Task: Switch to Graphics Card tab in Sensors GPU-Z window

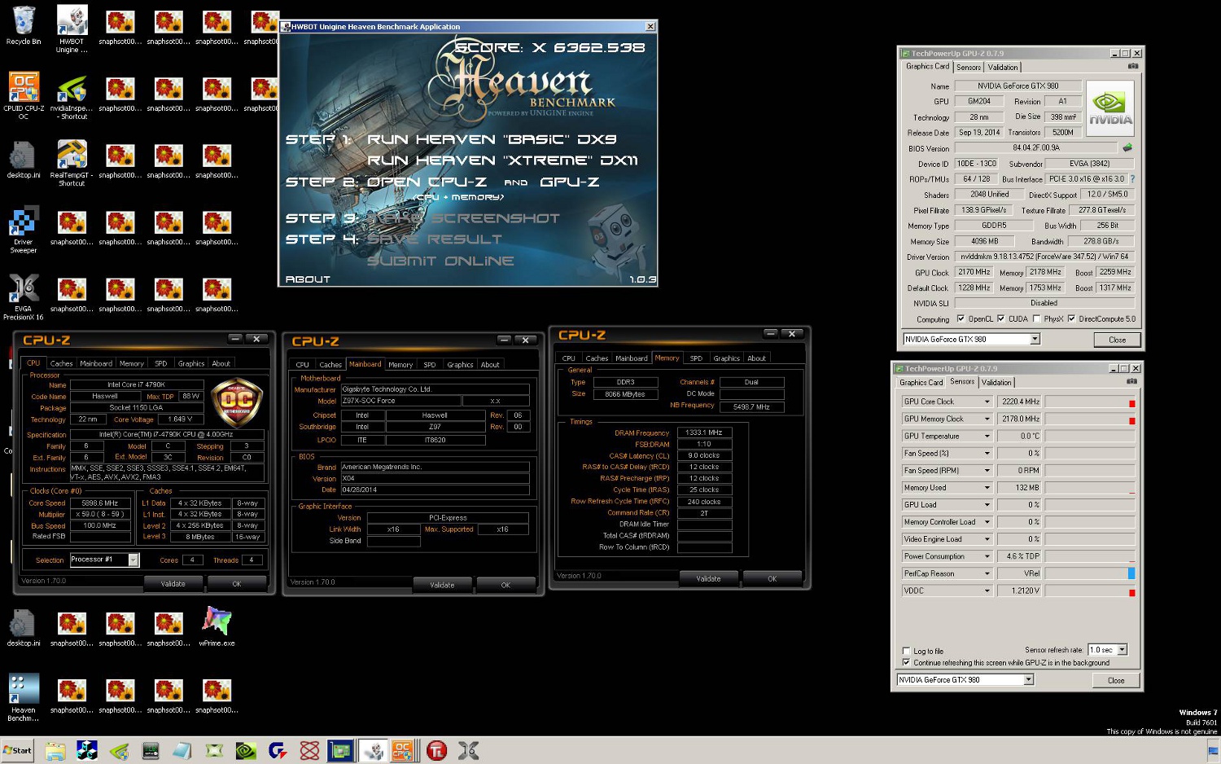Action: pyautogui.click(x=921, y=382)
